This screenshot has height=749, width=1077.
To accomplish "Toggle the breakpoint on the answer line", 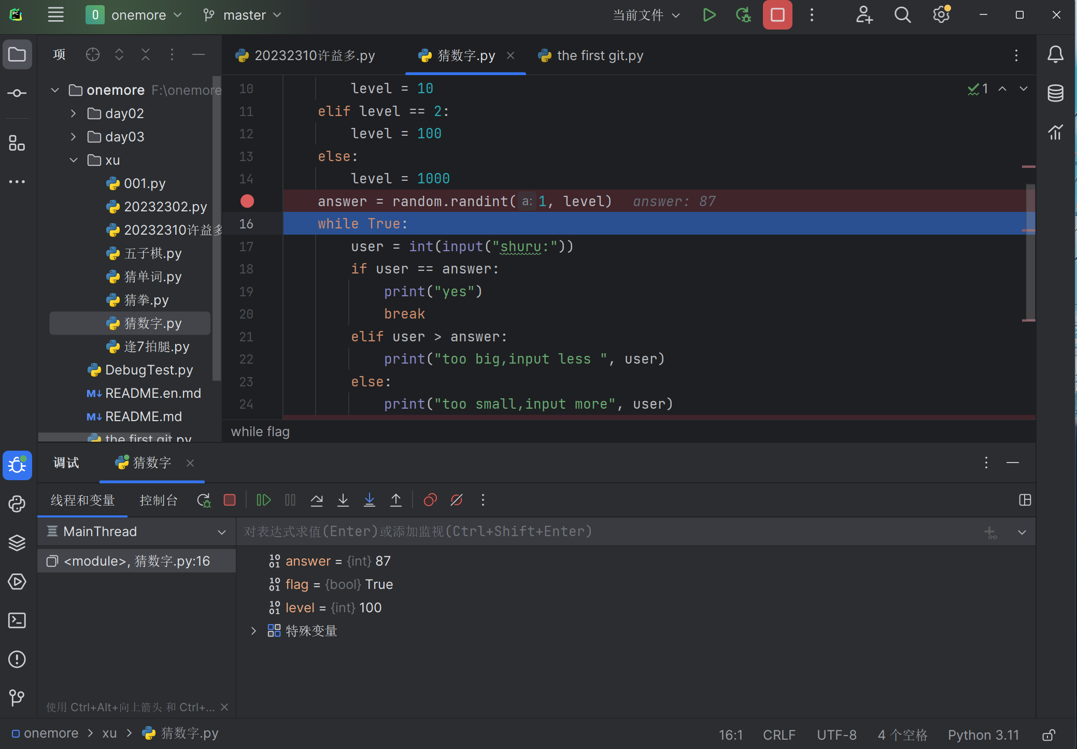I will coord(247,201).
